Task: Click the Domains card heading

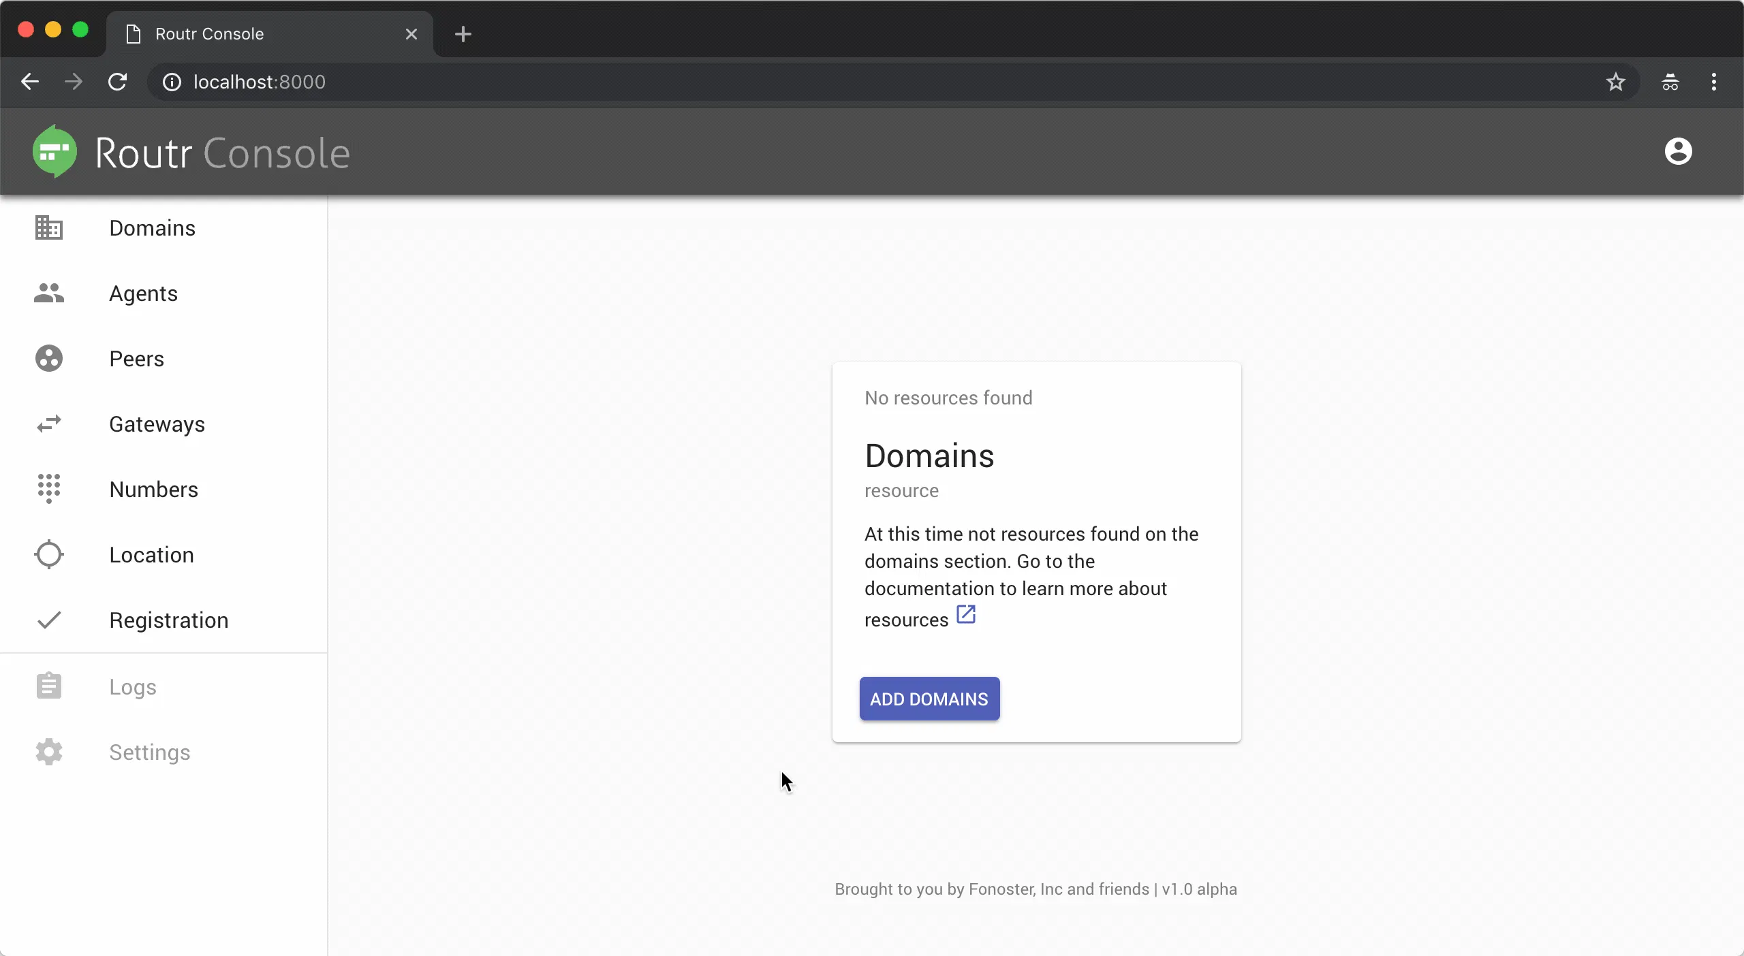Action: [x=929, y=456]
